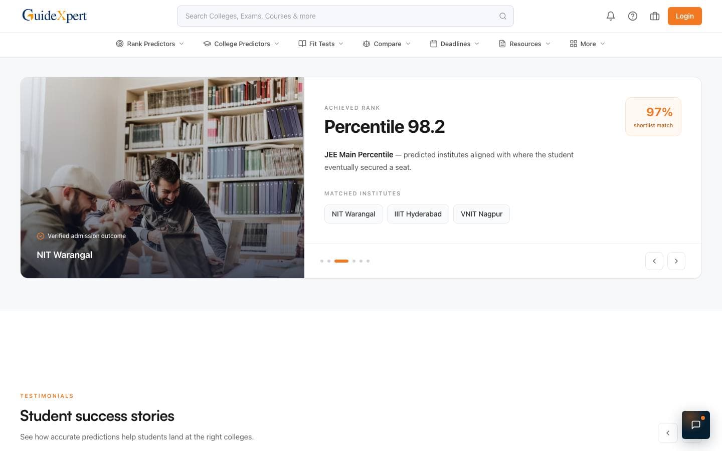Open the Rank Predictors menu label
This screenshot has height=451, width=722.
pos(151,44)
